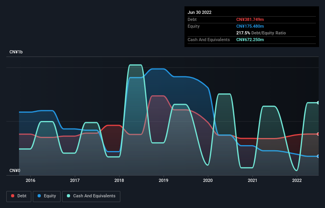
Task: Click the 2019 x-axis label
Action: coord(163,180)
